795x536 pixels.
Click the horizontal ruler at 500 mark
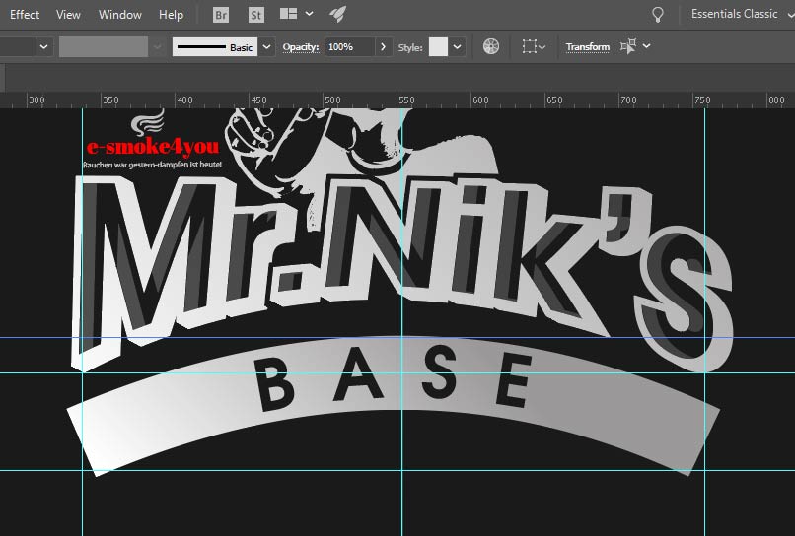332,100
